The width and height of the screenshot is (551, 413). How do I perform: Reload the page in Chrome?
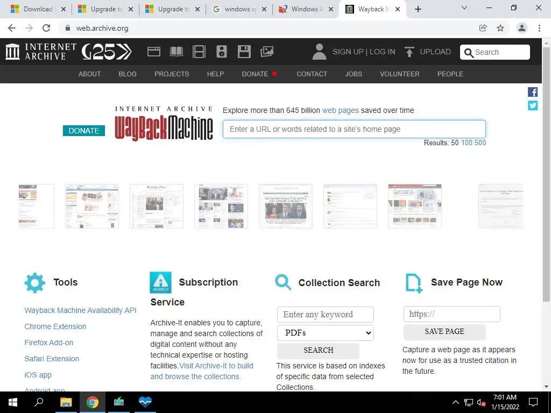coord(46,28)
